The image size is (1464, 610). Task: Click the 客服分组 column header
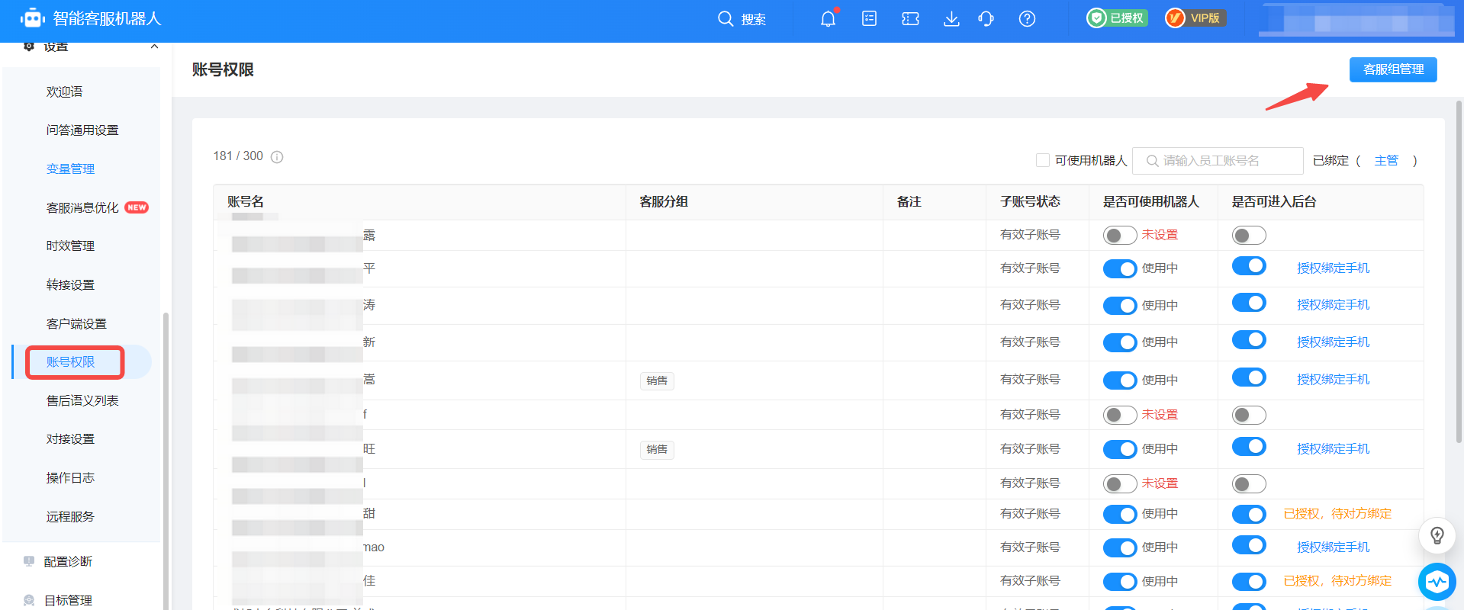664,202
